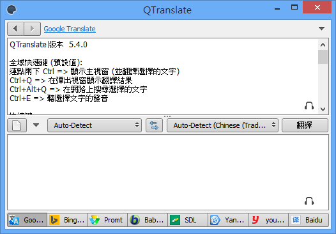Switch to the SDL translation service
The image size is (336, 234).
point(188,220)
